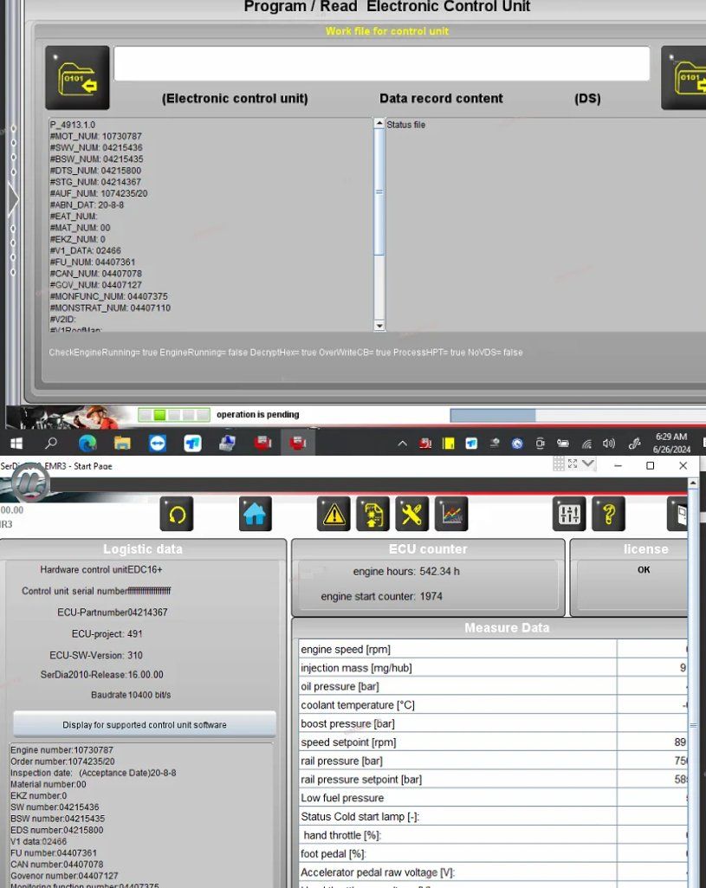Click the right data record folder icon
The image size is (706, 888).
tap(686, 78)
